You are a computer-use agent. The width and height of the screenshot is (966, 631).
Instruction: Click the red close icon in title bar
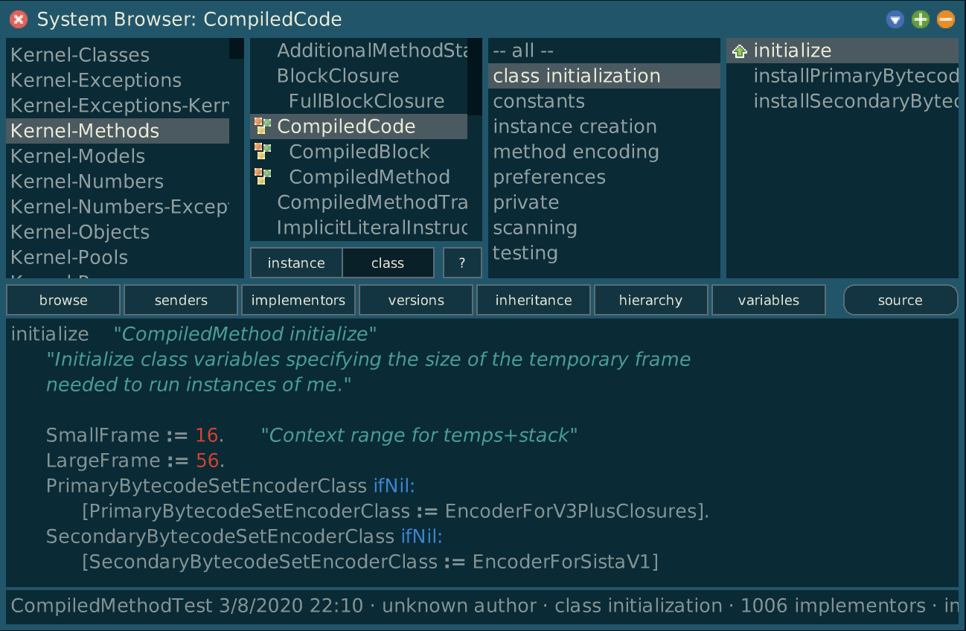[x=20, y=19]
